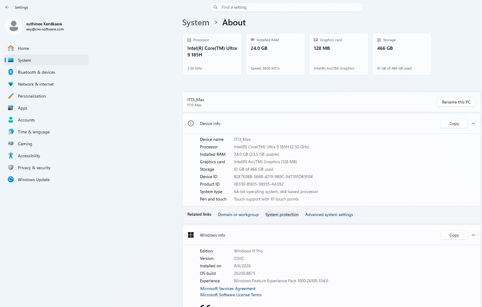Click the Find a setting search box

[287, 7]
